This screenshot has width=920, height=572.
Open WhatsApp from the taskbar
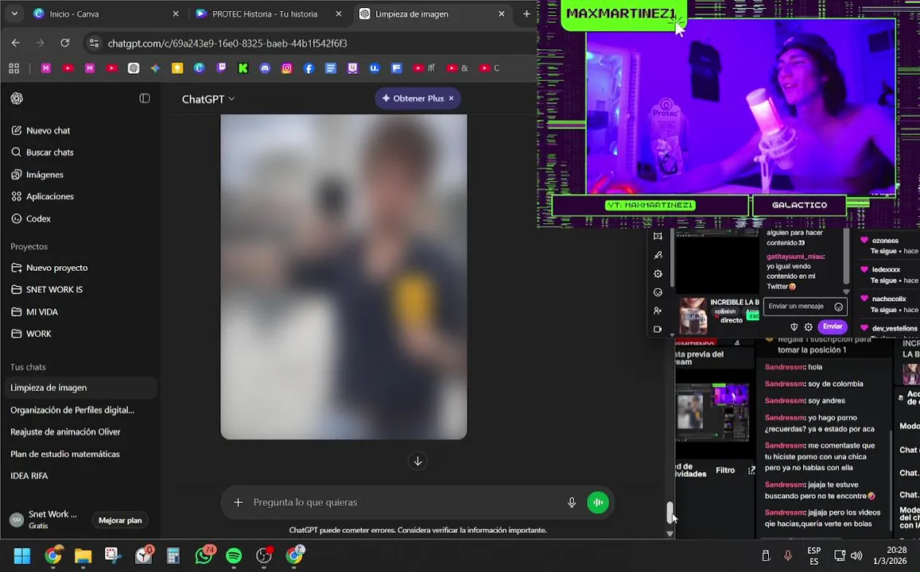204,555
